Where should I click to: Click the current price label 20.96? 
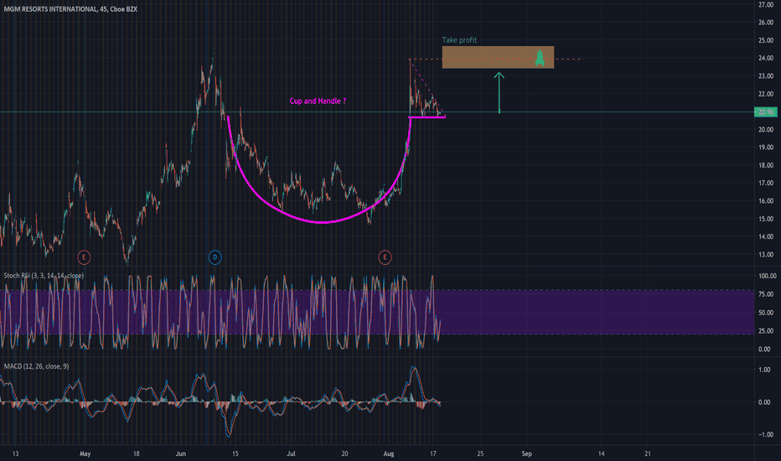(766, 112)
